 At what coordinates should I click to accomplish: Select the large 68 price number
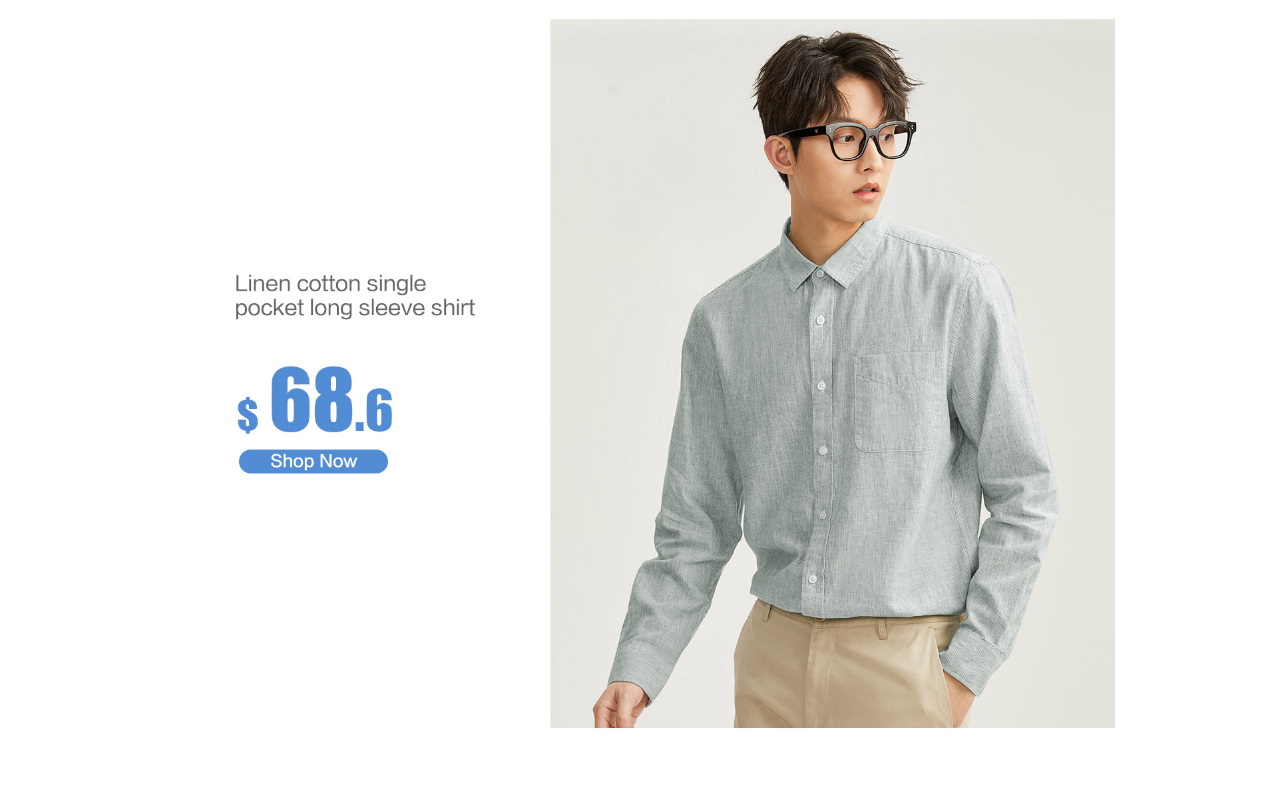click(312, 398)
